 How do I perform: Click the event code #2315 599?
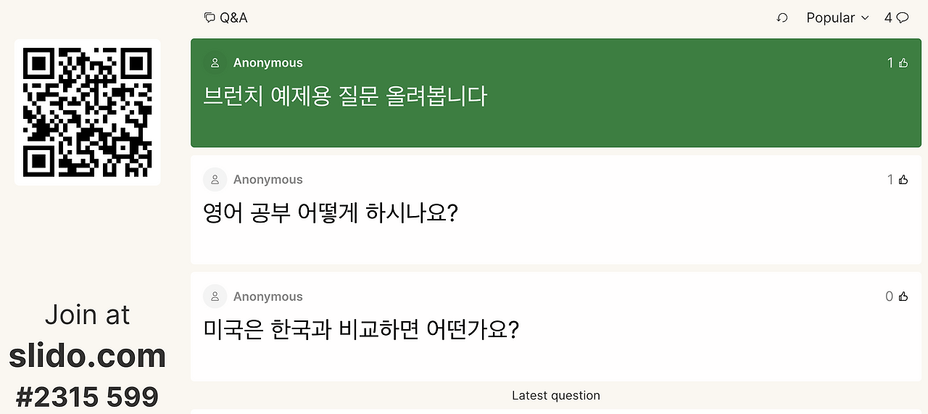[x=87, y=397]
